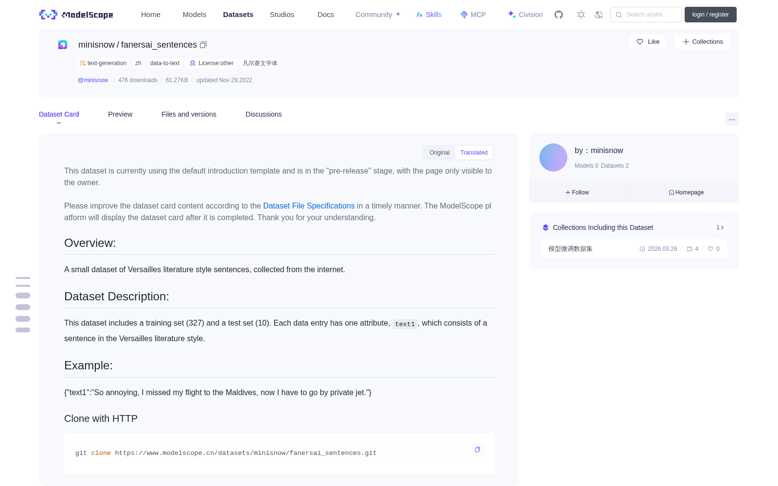Follow the minisnow user
Image resolution: width=778 pixels, height=486 pixels.
click(x=577, y=192)
